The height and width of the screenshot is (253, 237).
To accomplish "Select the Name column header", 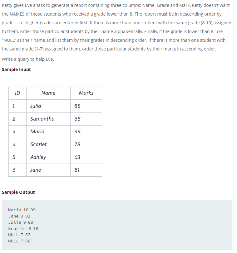I will point(48,93).
